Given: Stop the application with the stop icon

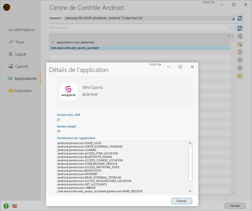Looking at the screenshot, I should point(240,68).
